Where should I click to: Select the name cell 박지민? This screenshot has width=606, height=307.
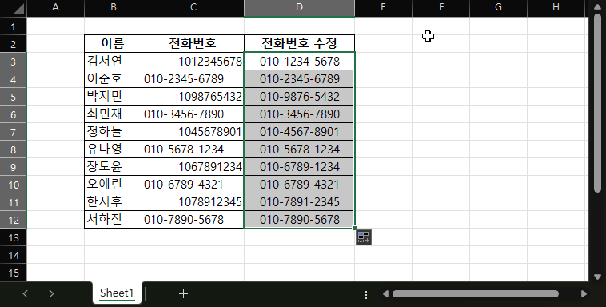114,96
